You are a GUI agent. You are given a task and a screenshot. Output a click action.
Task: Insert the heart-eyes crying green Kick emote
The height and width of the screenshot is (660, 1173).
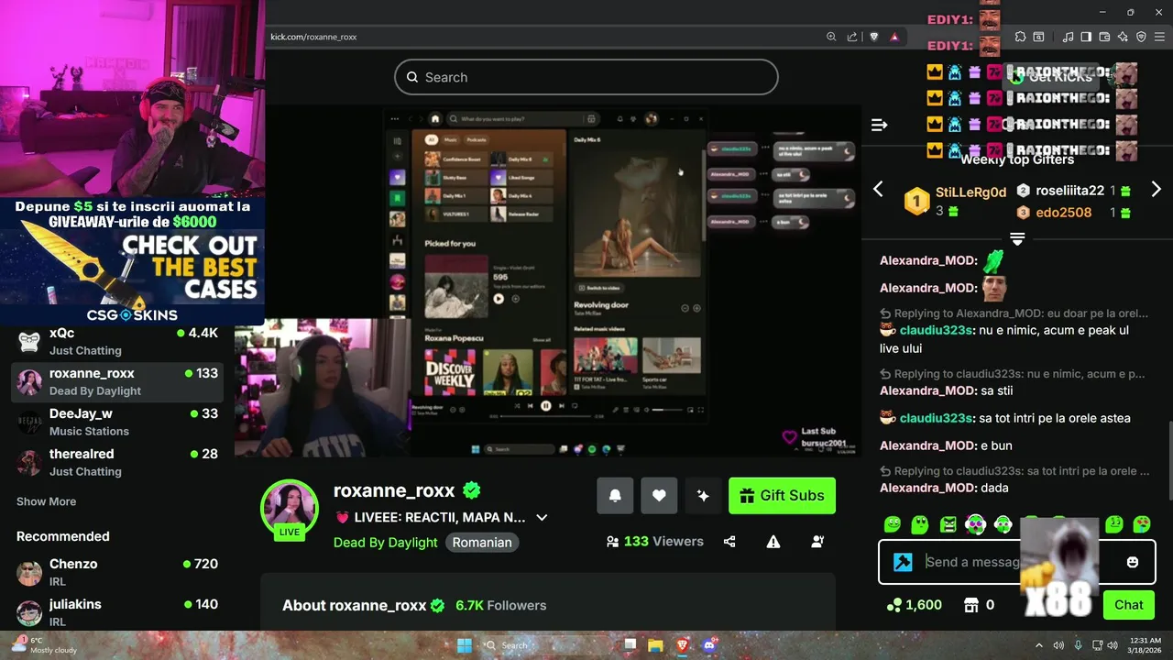1142,524
